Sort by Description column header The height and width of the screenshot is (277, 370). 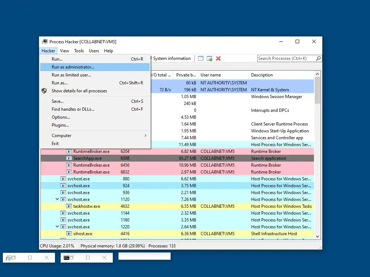pos(281,75)
